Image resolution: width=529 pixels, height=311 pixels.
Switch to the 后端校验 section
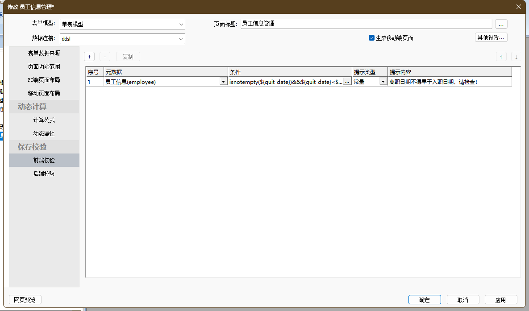tap(44, 174)
